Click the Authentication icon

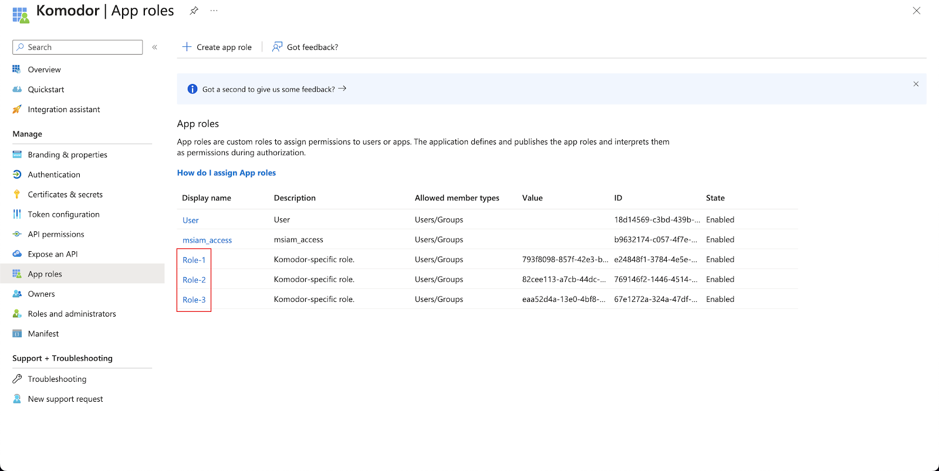pos(17,174)
